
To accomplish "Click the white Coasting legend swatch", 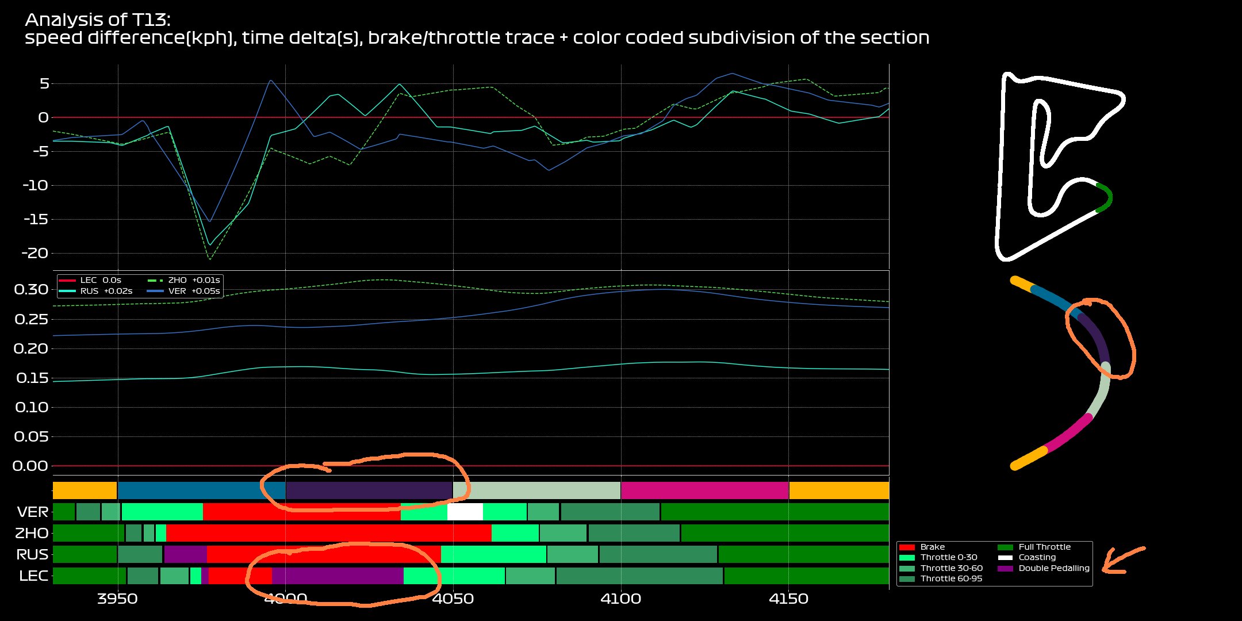I will pyautogui.click(x=1005, y=558).
